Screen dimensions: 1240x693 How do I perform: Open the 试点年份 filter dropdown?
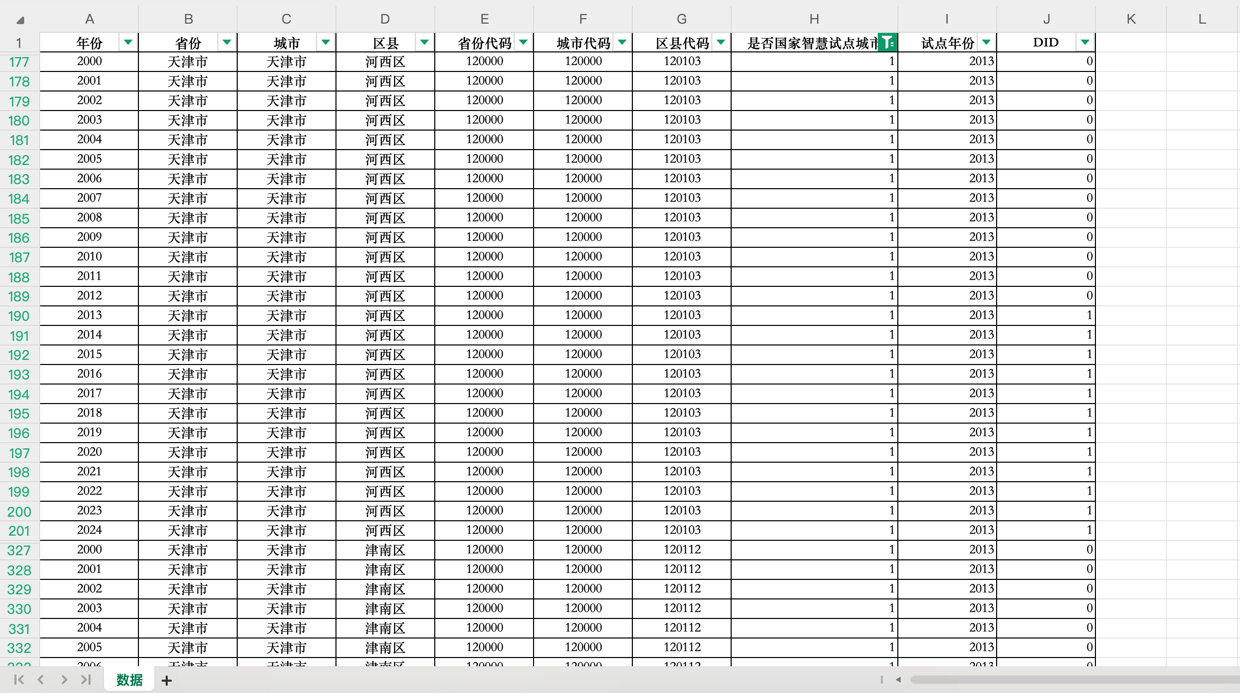(986, 43)
